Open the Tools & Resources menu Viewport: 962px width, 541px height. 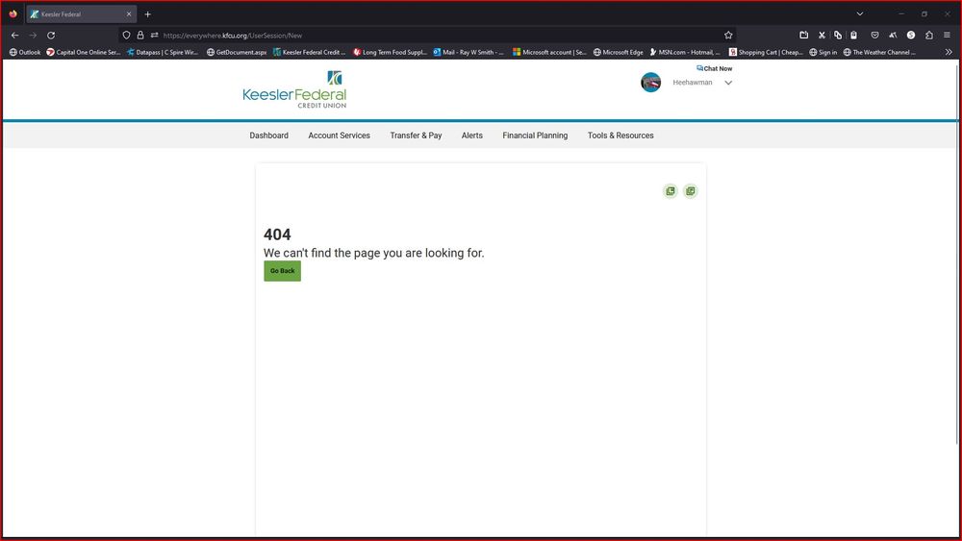click(620, 135)
